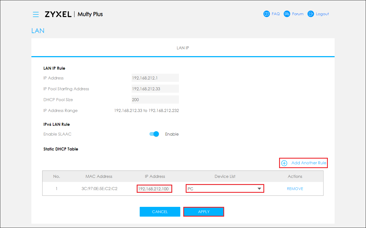The width and height of the screenshot is (366, 228).
Task: Click the Actions column header
Action: pos(295,176)
